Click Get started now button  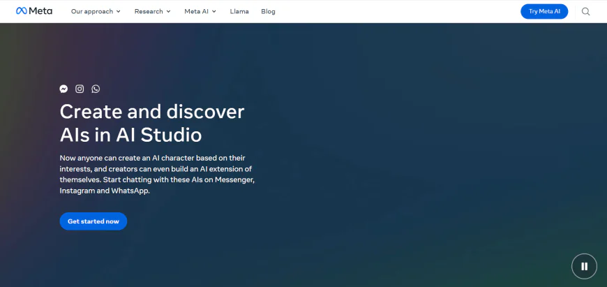93,221
